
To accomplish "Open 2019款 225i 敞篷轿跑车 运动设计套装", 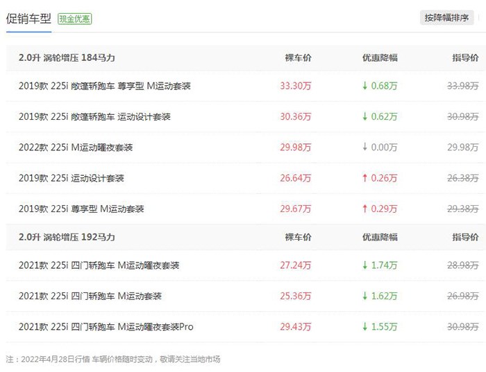I will click(x=94, y=116).
